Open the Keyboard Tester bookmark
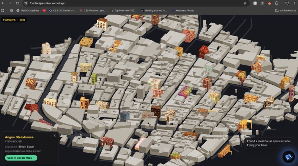This screenshot has height=166, width=298. click(183, 11)
